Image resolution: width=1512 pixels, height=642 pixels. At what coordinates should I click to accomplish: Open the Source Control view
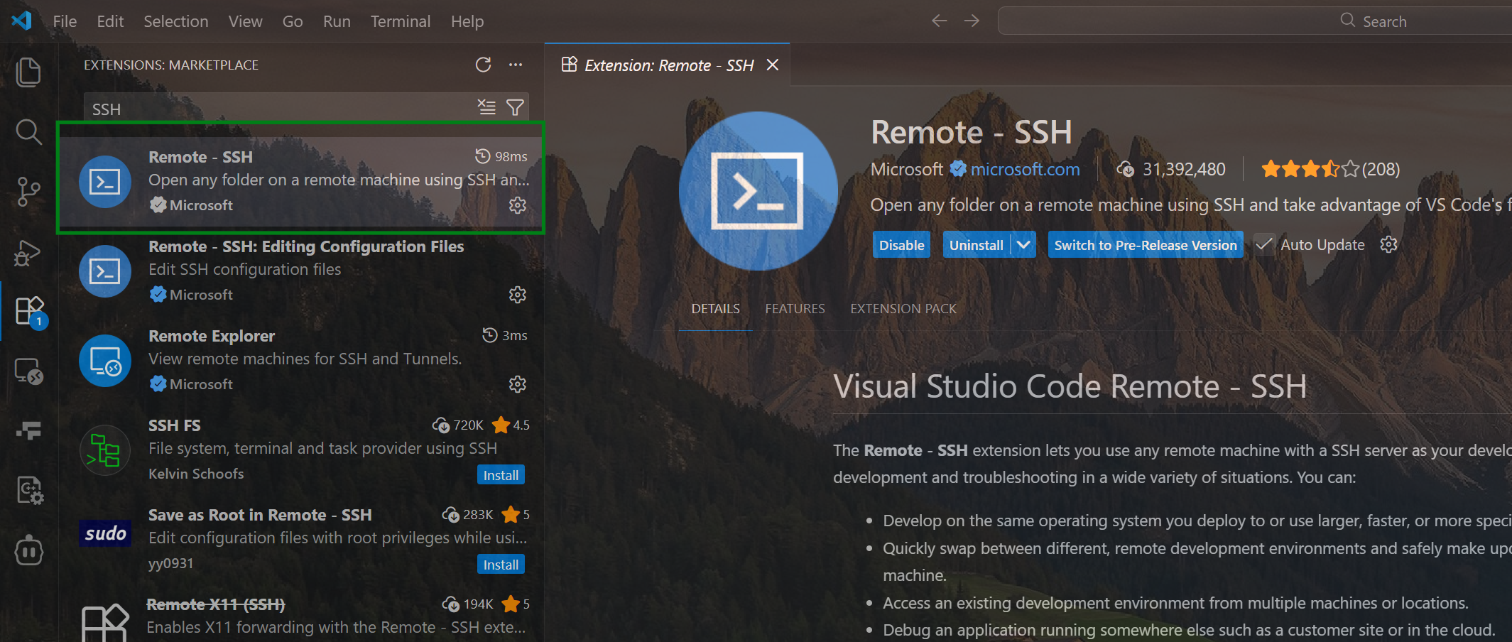coord(28,192)
